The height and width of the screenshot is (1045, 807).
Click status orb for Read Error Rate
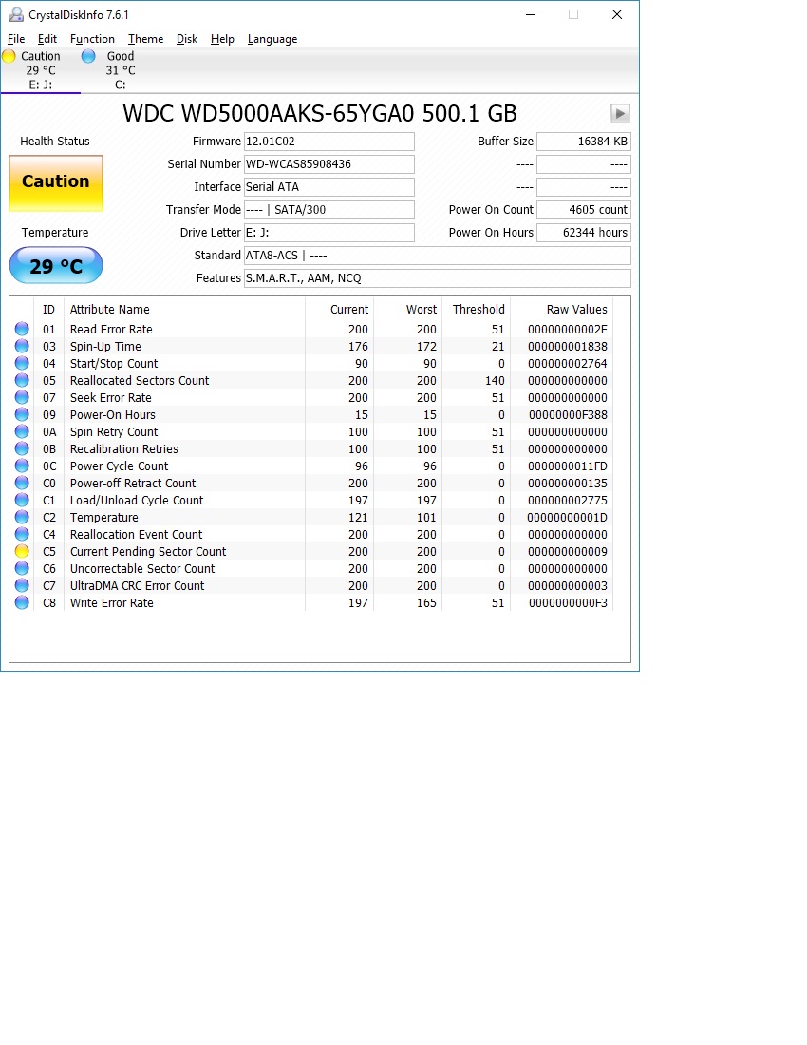click(22, 330)
